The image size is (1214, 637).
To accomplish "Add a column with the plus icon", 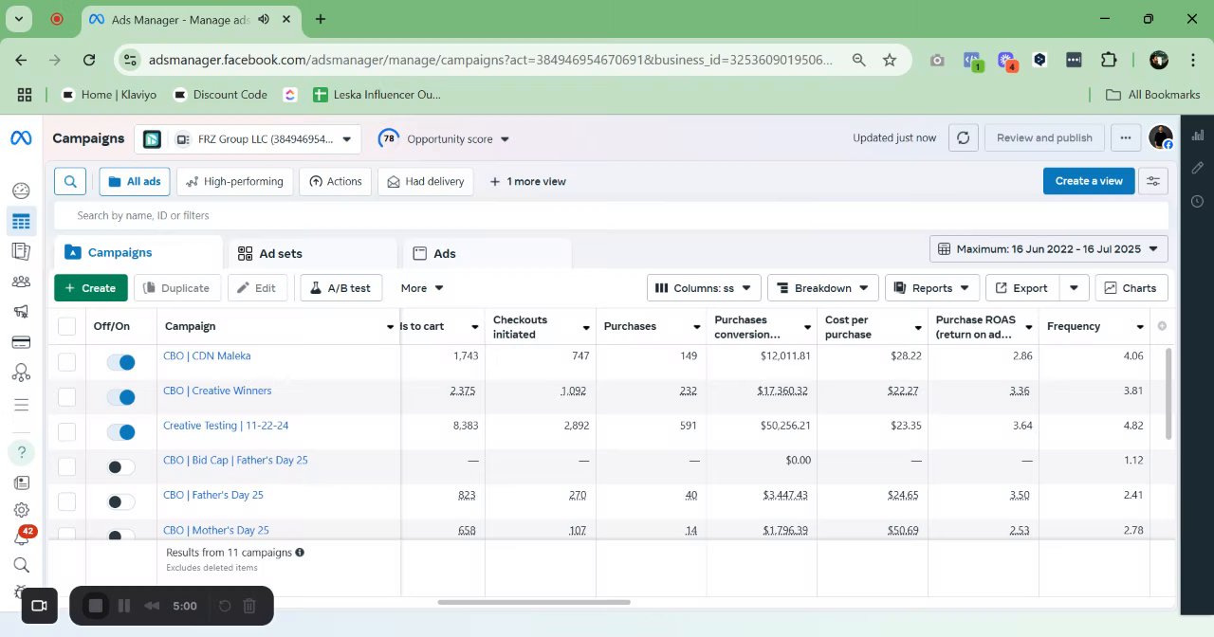I will 1162,326.
